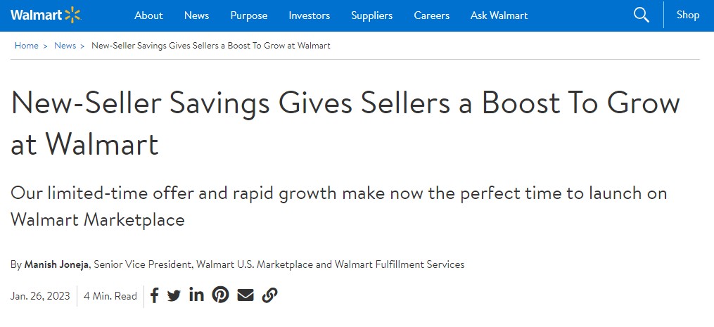Share article on Facebook
This screenshot has width=714, height=327.
[154, 295]
